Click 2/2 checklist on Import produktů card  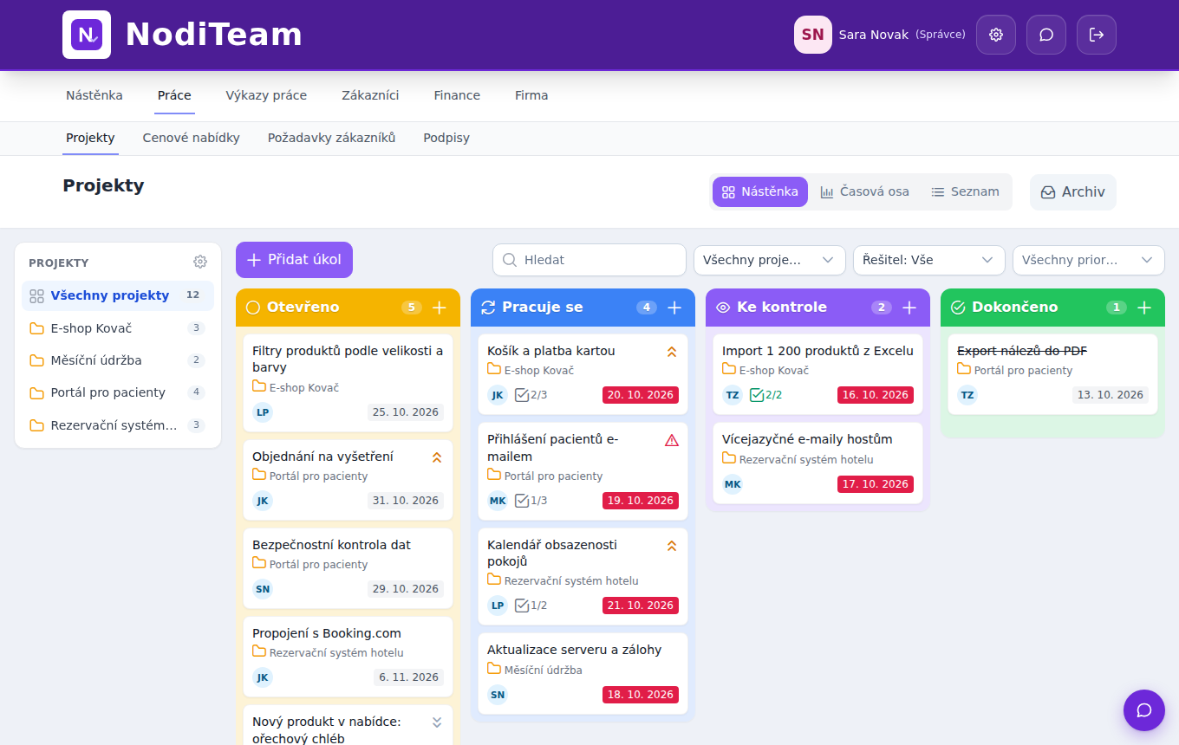pos(766,395)
